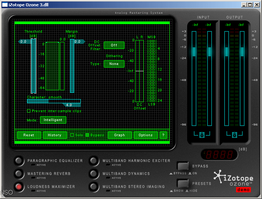The width and height of the screenshot is (262, 199).
Task: Click the input meter link icon
Action: (202, 134)
